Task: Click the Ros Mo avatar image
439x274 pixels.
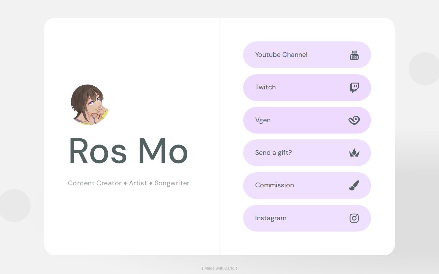Action: [x=90, y=104]
